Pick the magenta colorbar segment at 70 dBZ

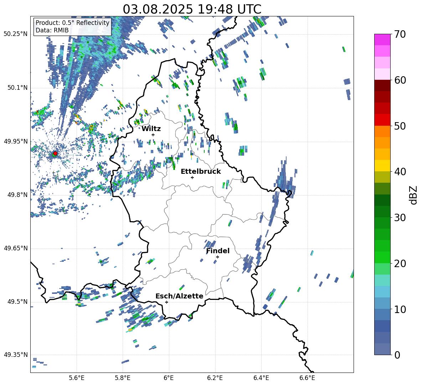(382, 40)
